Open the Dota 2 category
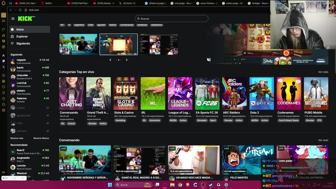 click(262, 93)
